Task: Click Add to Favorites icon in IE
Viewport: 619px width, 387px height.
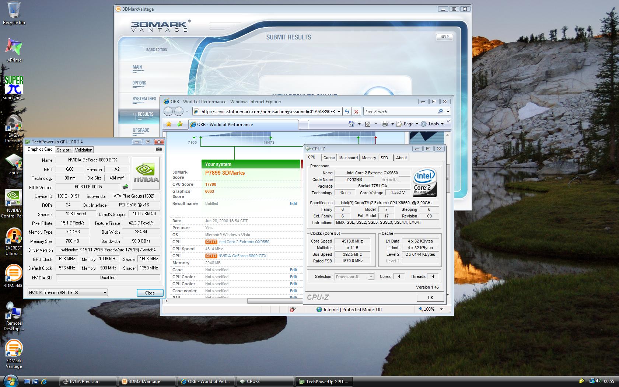Action: [179, 124]
